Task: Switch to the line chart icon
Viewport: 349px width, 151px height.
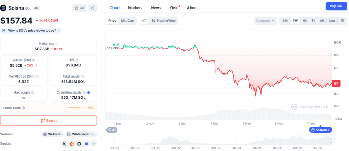Action: point(143,21)
